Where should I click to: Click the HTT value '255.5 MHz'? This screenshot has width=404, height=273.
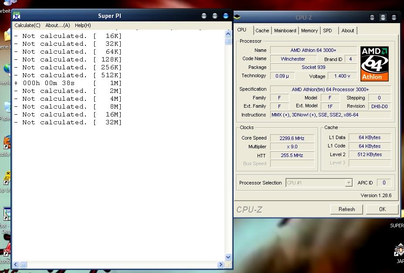tap(292, 155)
